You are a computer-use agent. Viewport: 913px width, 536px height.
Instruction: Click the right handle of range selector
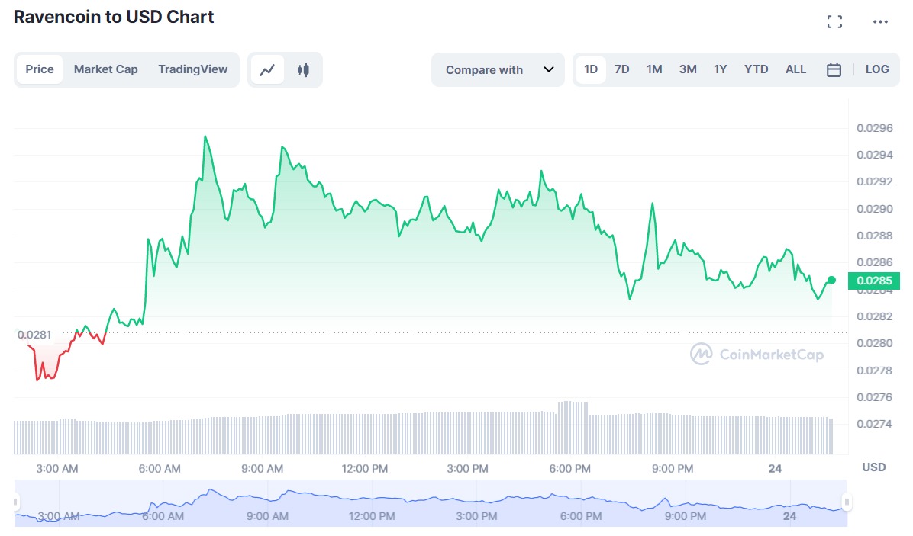[x=847, y=502]
